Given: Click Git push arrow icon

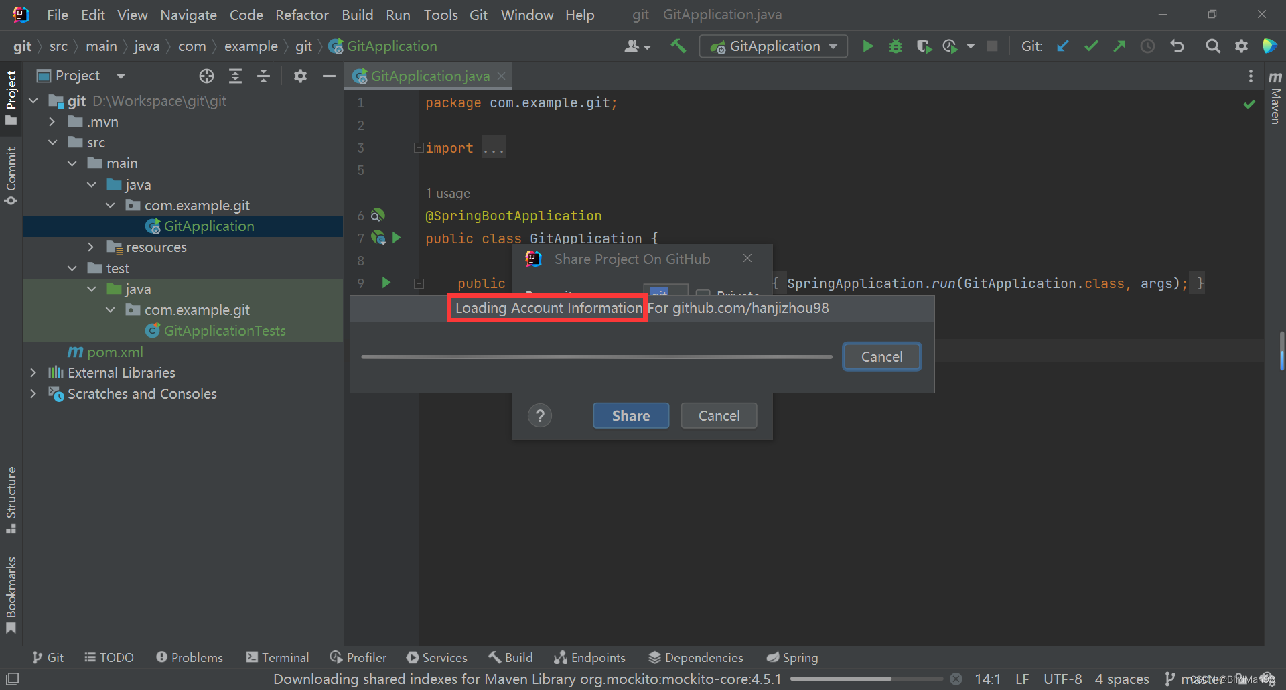Looking at the screenshot, I should (x=1119, y=46).
